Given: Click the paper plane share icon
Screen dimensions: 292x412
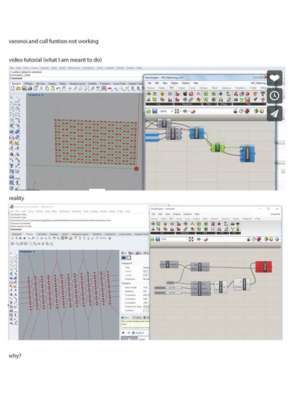Looking at the screenshot, I should pos(274,114).
